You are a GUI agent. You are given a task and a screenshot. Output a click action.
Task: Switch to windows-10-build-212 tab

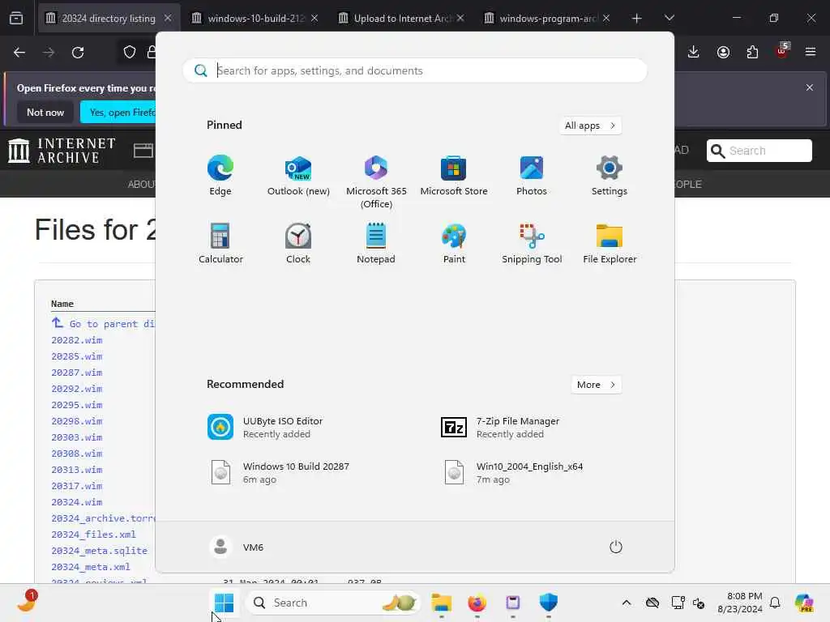click(x=255, y=18)
